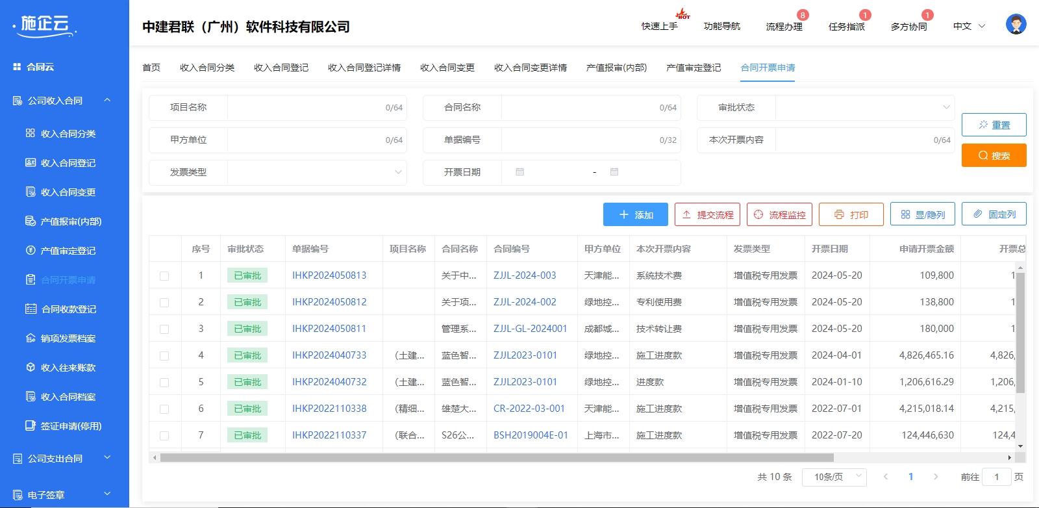
Task: Click the 固定列 button
Action: [x=994, y=214]
